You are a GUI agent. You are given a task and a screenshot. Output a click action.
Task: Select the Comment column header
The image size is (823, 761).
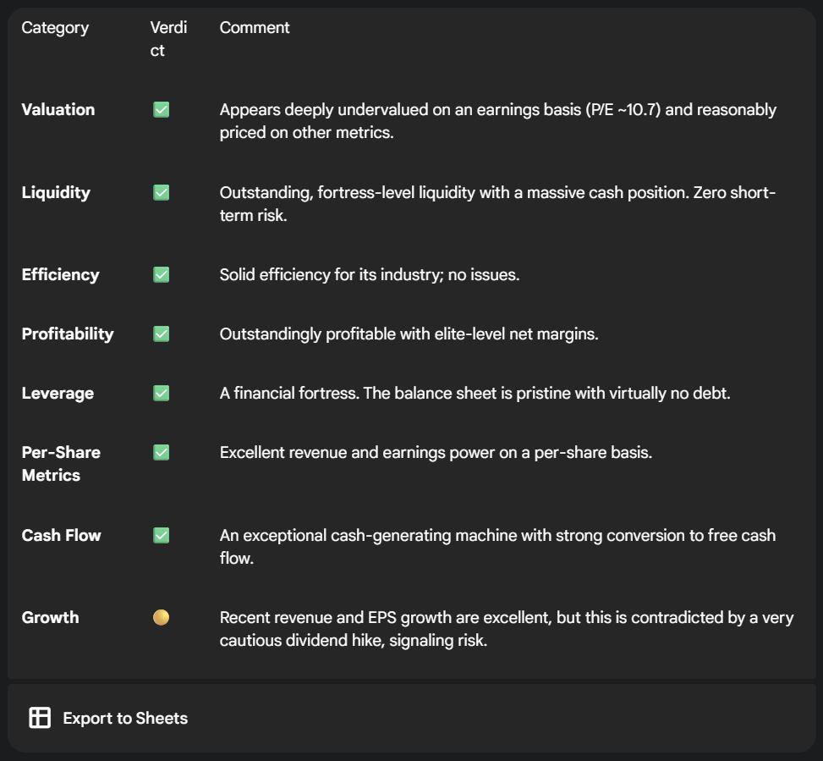(255, 28)
